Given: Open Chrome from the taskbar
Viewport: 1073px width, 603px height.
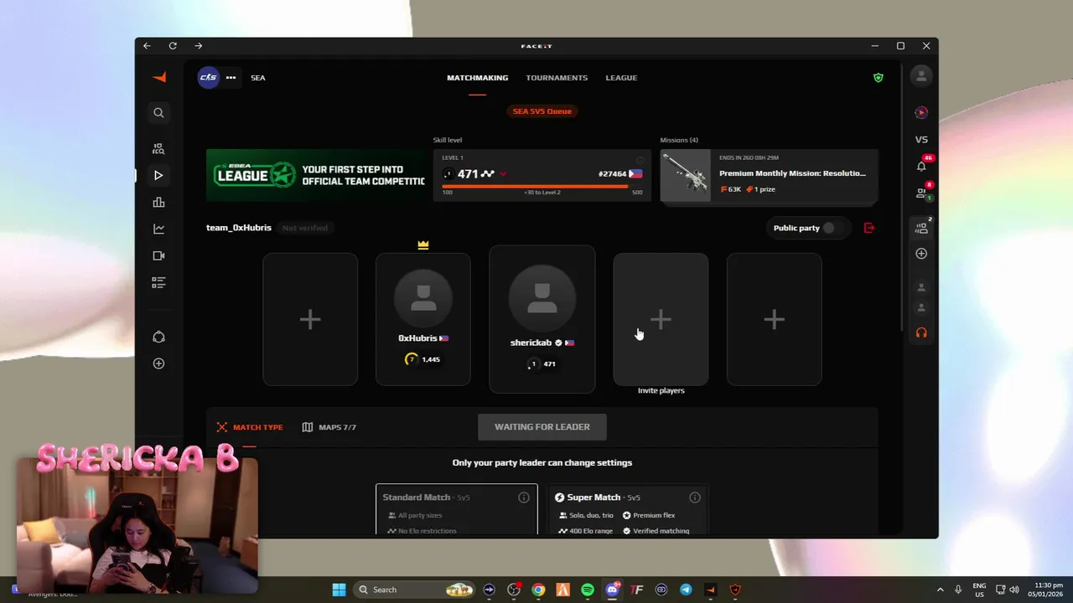Looking at the screenshot, I should [x=538, y=590].
